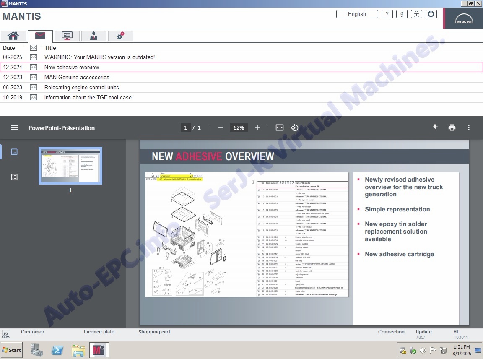Click envelope icon of 06-2025 message
Viewport: 483px width, 359px height.
34,57
